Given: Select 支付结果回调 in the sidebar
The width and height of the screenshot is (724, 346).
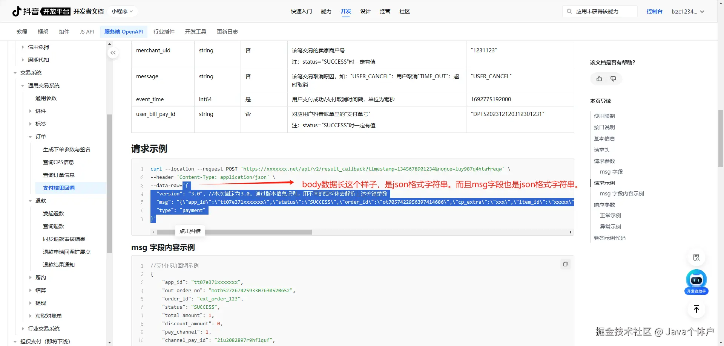Looking at the screenshot, I should tap(59, 188).
